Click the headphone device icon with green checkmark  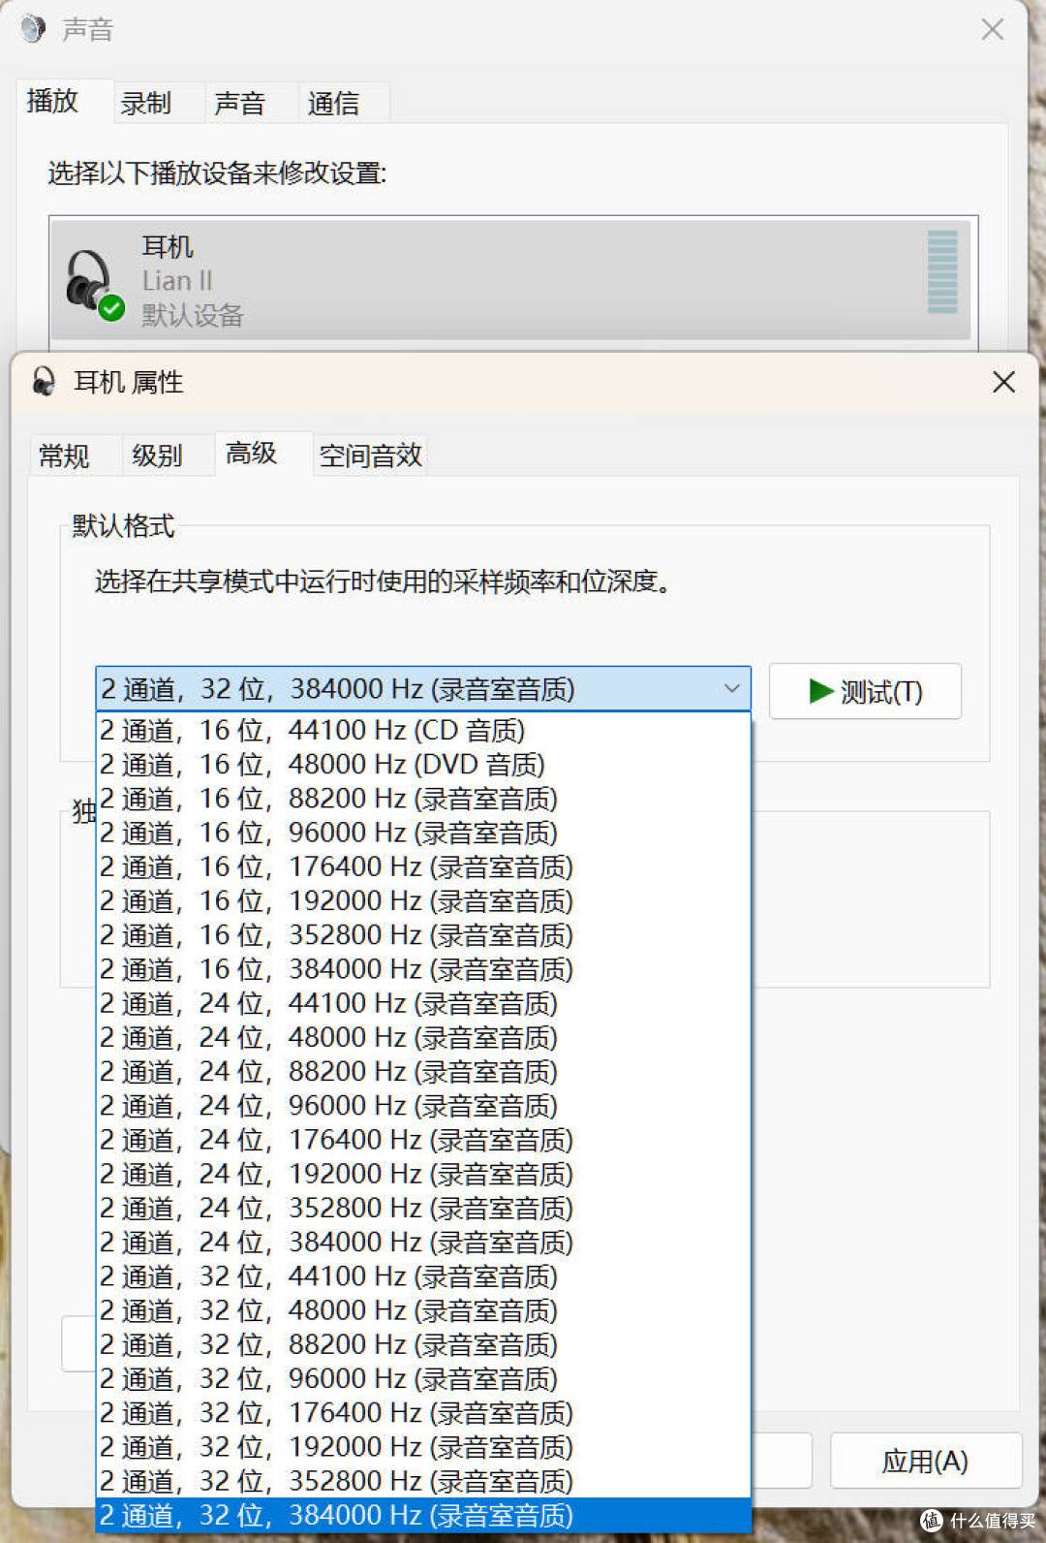(x=95, y=285)
